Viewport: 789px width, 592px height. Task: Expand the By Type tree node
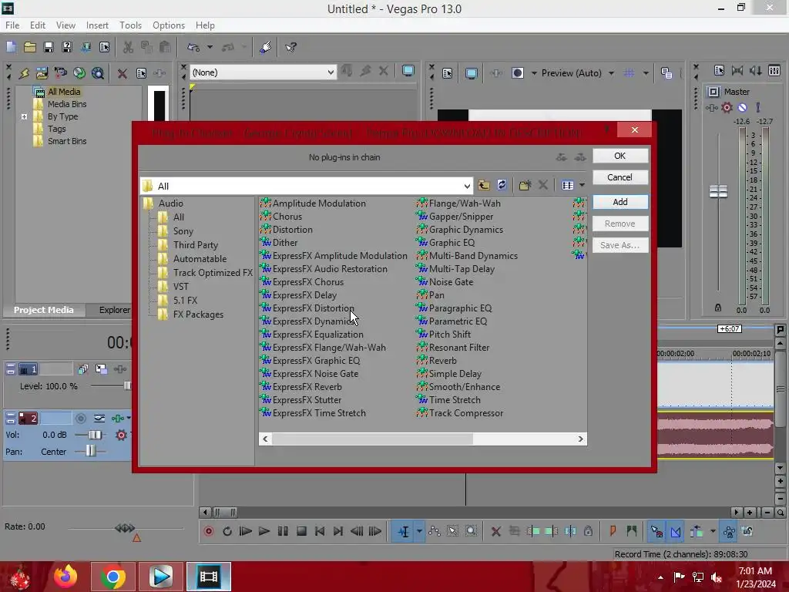coord(24,116)
